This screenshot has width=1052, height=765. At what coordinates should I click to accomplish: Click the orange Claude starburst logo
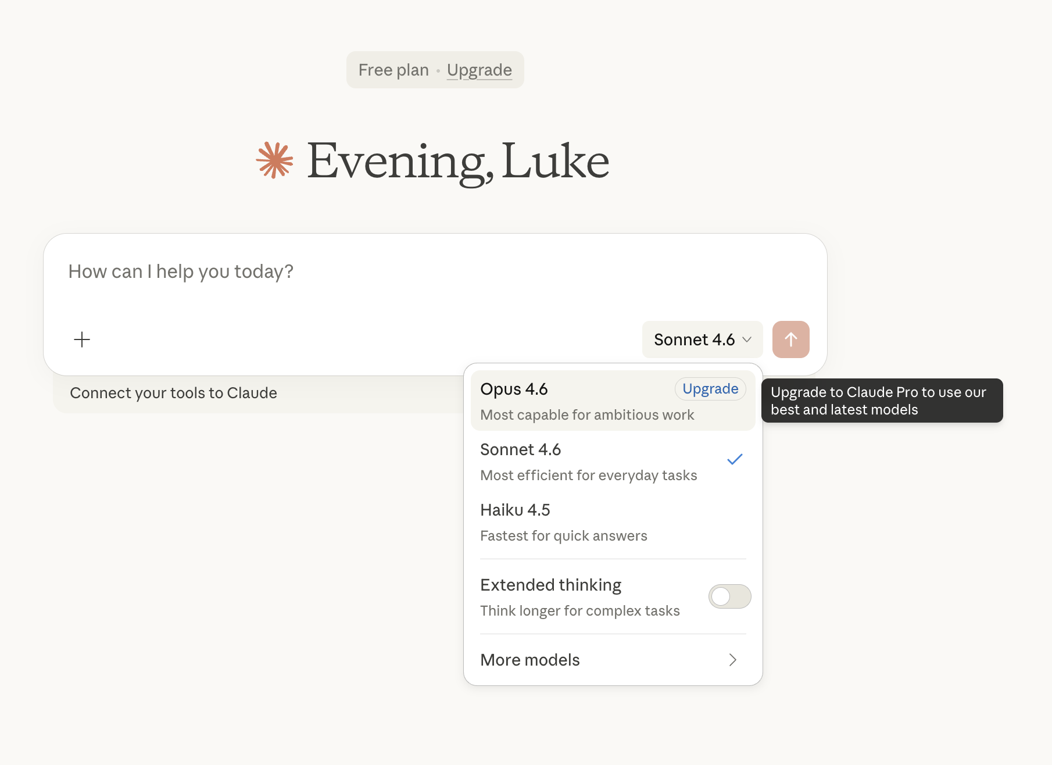(x=274, y=160)
